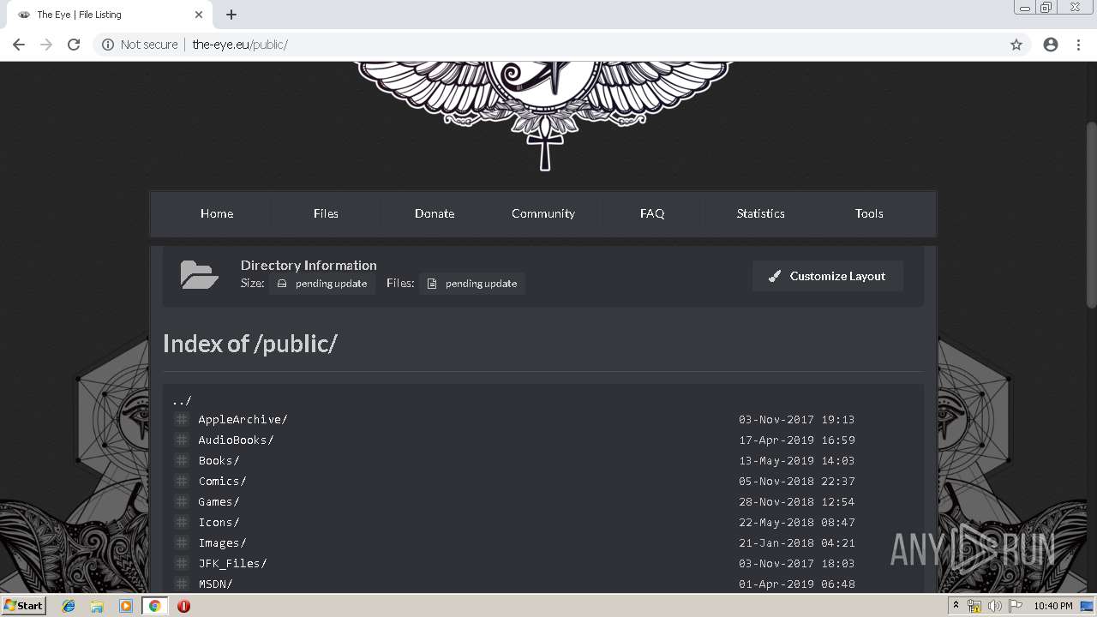This screenshot has height=617, width=1097.
Task: Open the Files navigation item
Action: pos(326,213)
